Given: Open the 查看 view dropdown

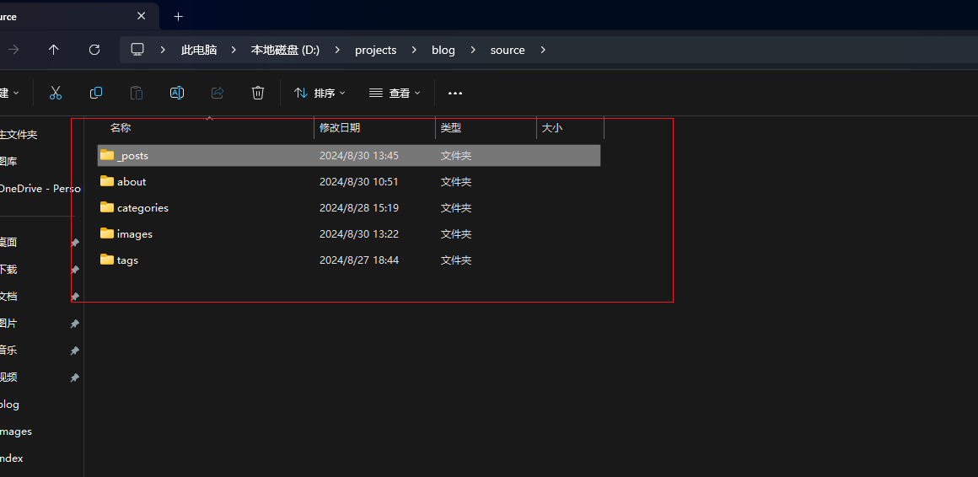Looking at the screenshot, I should 395,93.
